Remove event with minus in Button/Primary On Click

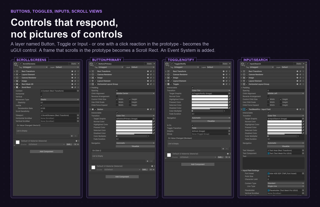pos(151,161)
